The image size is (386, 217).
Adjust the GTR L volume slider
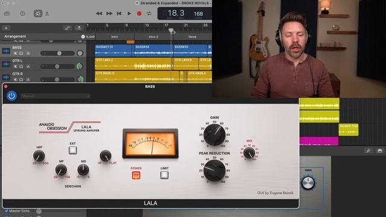click(57, 66)
